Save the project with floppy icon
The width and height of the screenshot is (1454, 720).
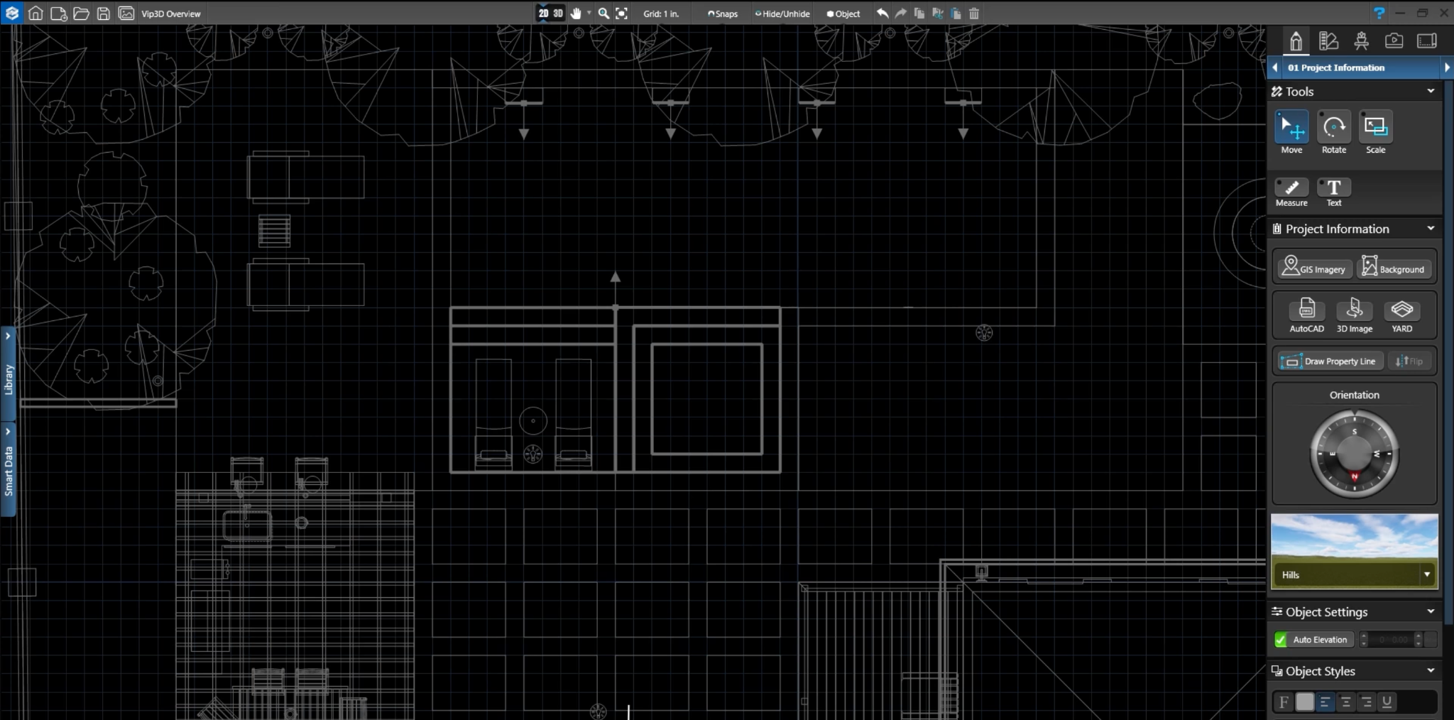click(x=104, y=13)
